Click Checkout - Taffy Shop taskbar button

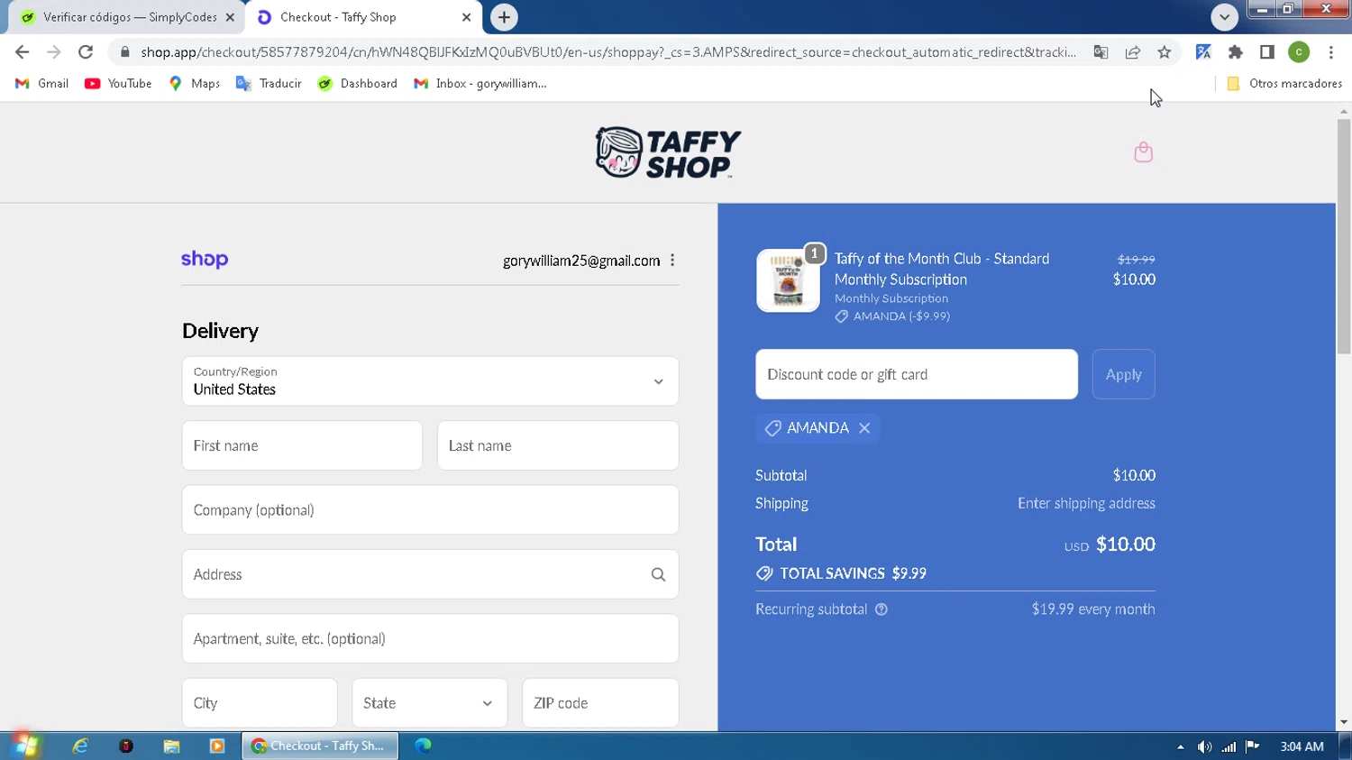click(320, 746)
